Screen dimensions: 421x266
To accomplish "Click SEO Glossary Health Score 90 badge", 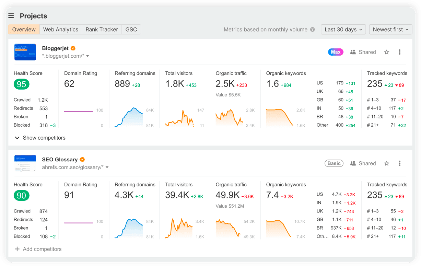I will click(x=22, y=195).
